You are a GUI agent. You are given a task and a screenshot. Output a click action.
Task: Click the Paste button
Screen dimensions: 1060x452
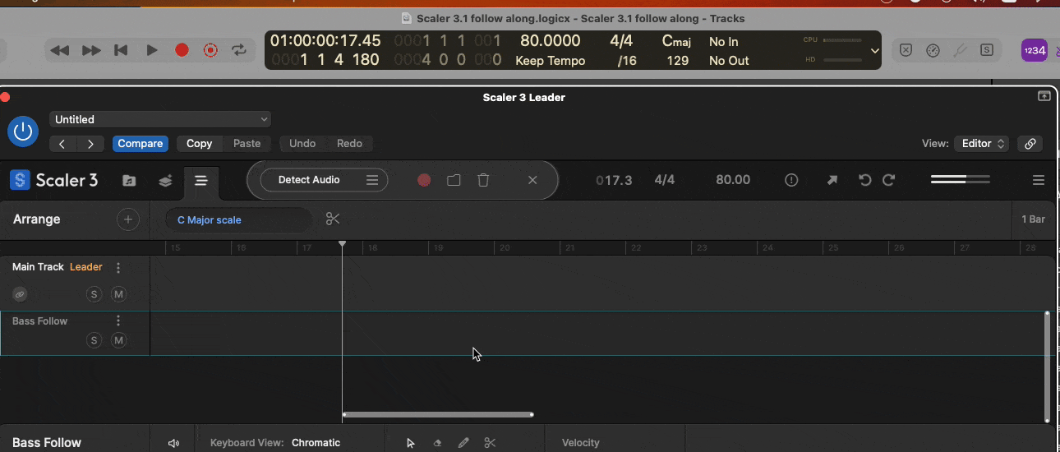247,144
